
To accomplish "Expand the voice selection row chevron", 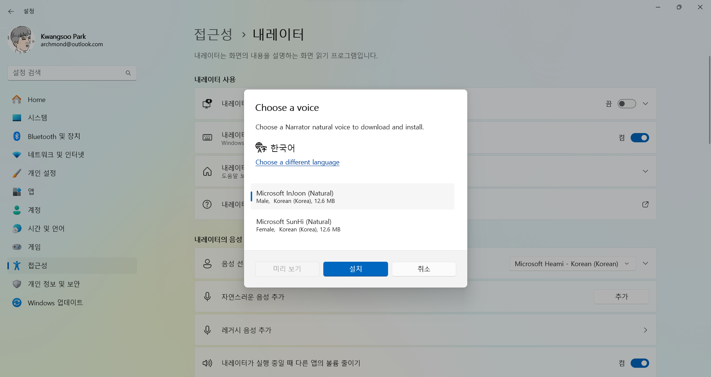I will click(x=645, y=264).
